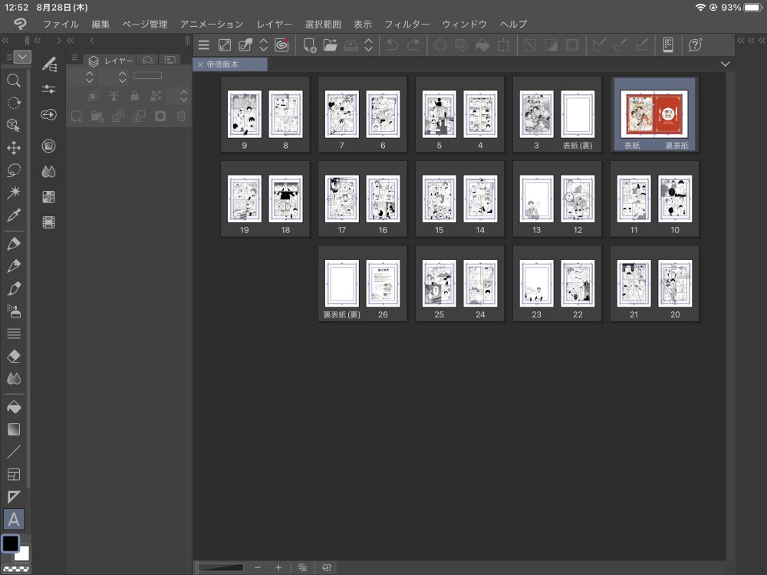The width and height of the screenshot is (767, 575).
Task: Expand the tool palette dropdown arrow
Action: click(22, 58)
